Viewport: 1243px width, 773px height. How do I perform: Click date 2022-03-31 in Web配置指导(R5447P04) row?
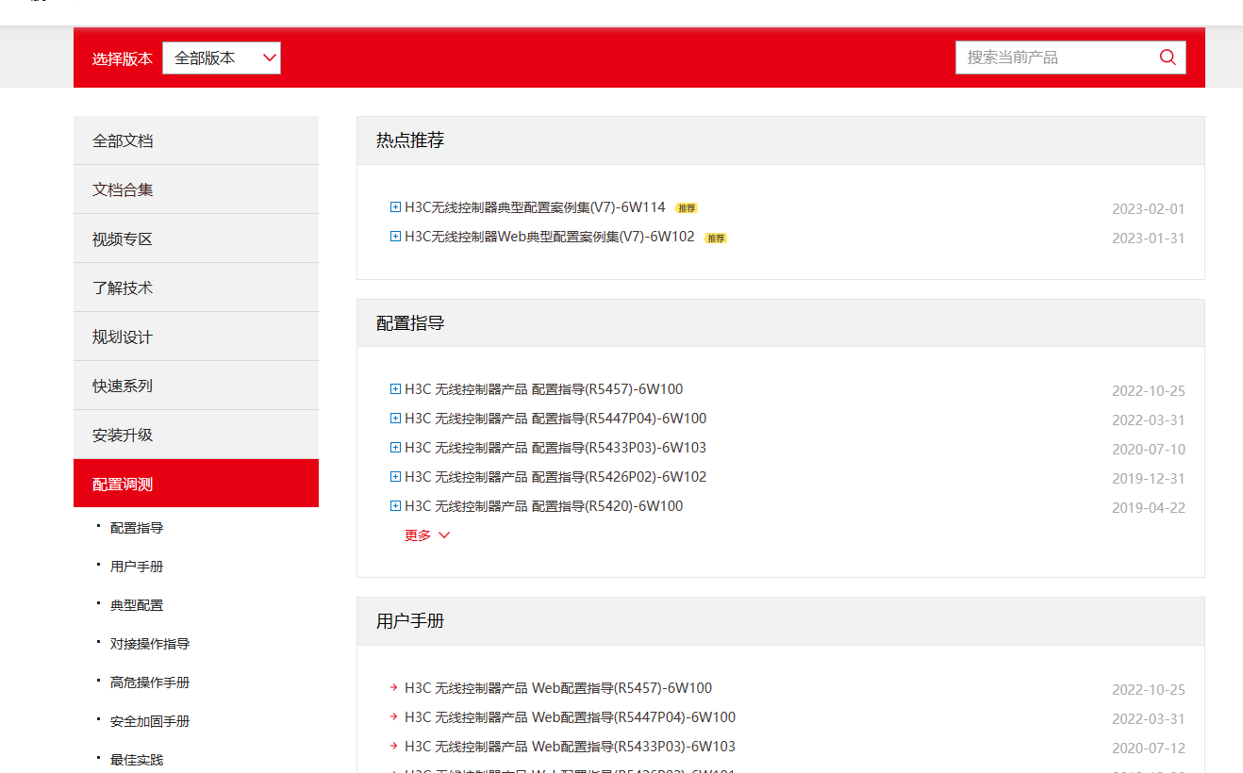tap(1149, 719)
